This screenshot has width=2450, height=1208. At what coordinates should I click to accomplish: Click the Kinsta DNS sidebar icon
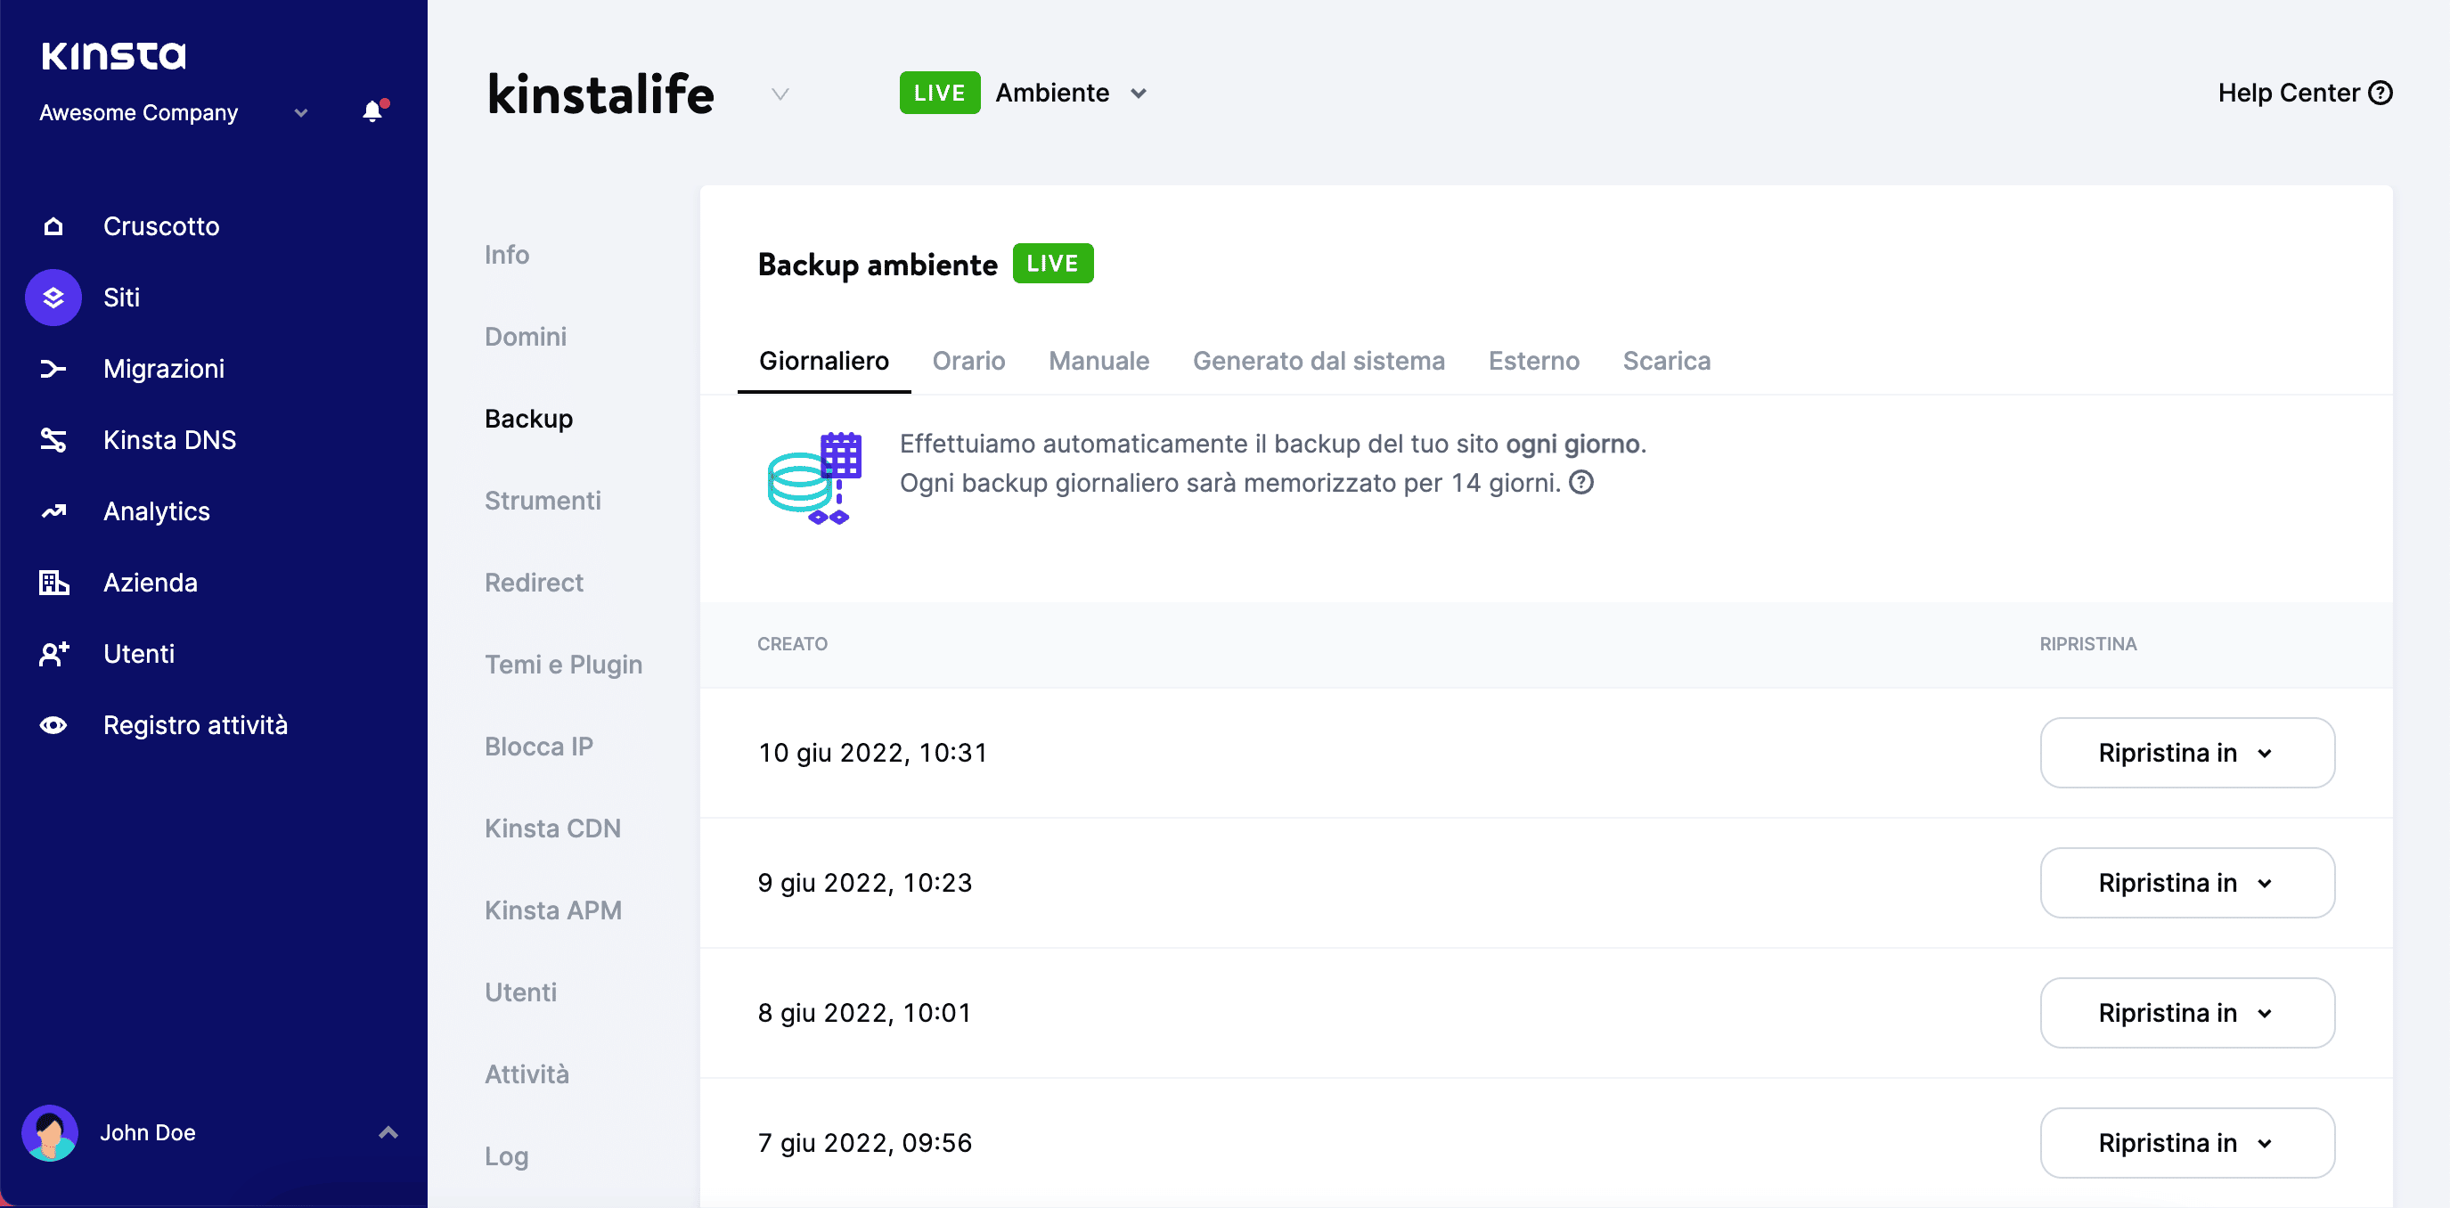click(53, 439)
